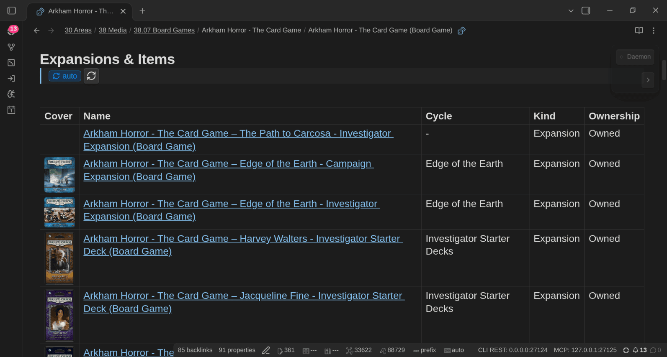Open the daily note calendar icon
667x357 pixels.
coord(11,110)
